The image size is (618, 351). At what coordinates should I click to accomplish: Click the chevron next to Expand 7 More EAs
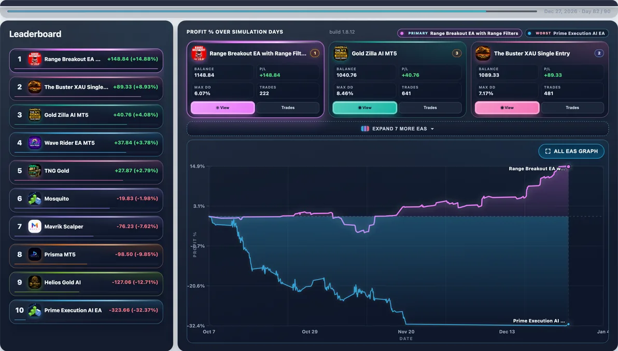[432, 129]
